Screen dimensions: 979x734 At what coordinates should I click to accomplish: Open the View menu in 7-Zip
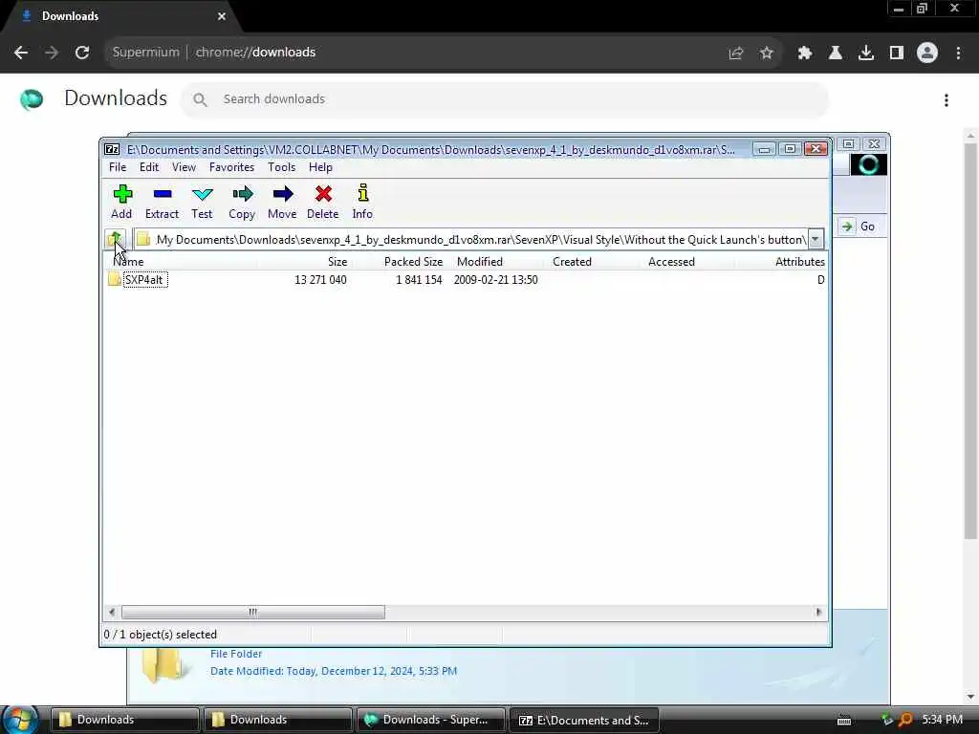pyautogui.click(x=184, y=167)
